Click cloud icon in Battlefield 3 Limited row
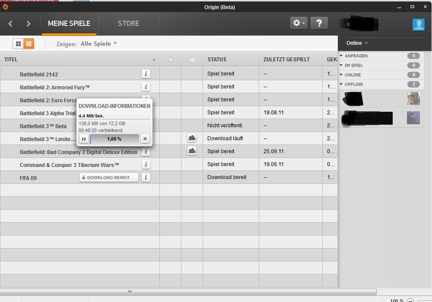Viewport: 432px width, 302px height. [x=192, y=138]
